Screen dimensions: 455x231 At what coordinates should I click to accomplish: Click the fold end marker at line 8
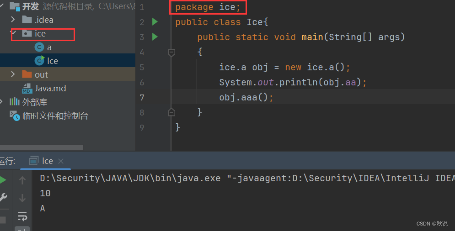(x=171, y=112)
